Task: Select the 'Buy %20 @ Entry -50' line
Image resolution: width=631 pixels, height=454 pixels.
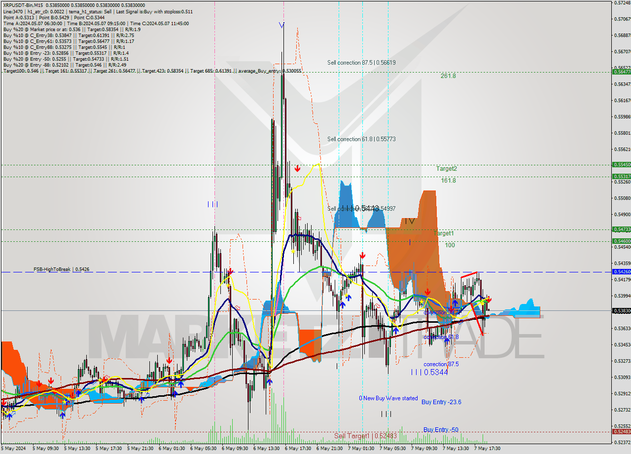Action: coord(66,59)
